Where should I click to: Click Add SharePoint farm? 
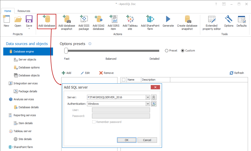[150, 23]
